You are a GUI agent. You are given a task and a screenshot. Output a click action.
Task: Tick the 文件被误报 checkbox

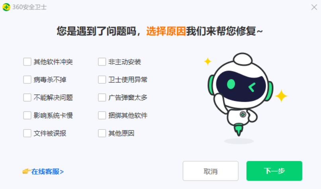(x=27, y=133)
